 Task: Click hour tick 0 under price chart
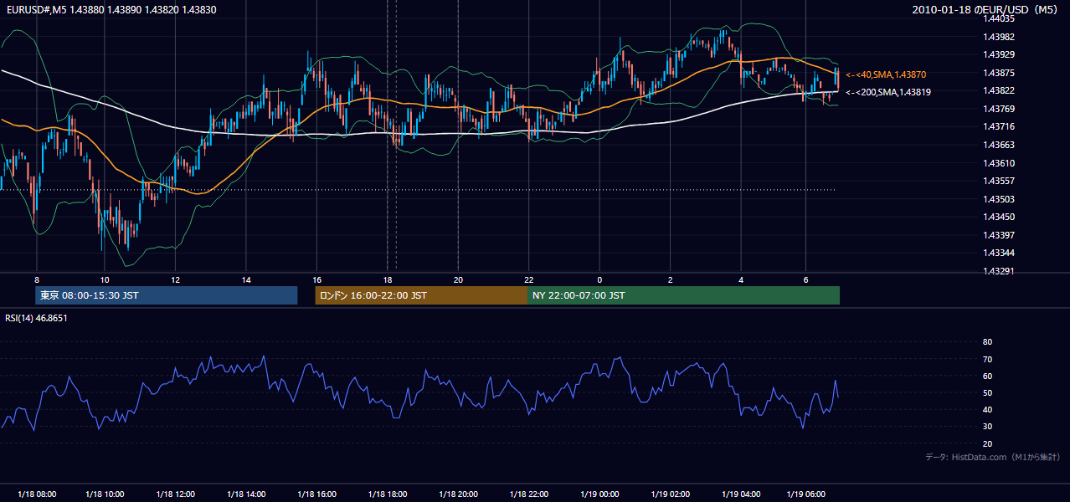[599, 279]
